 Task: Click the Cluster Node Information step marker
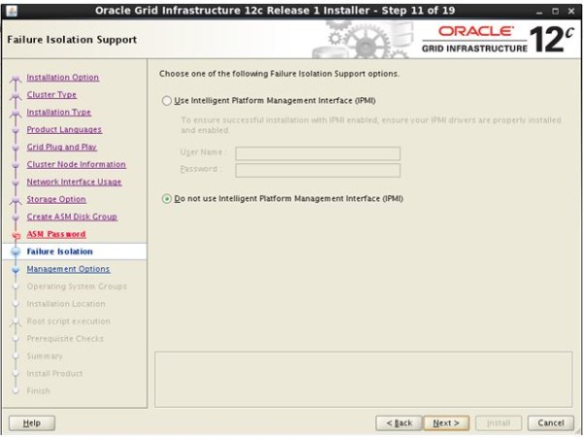click(16, 165)
